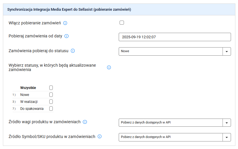Show info for Zamówienia pobieraj do statusu
The height and width of the screenshot is (149, 238).
tap(73, 51)
